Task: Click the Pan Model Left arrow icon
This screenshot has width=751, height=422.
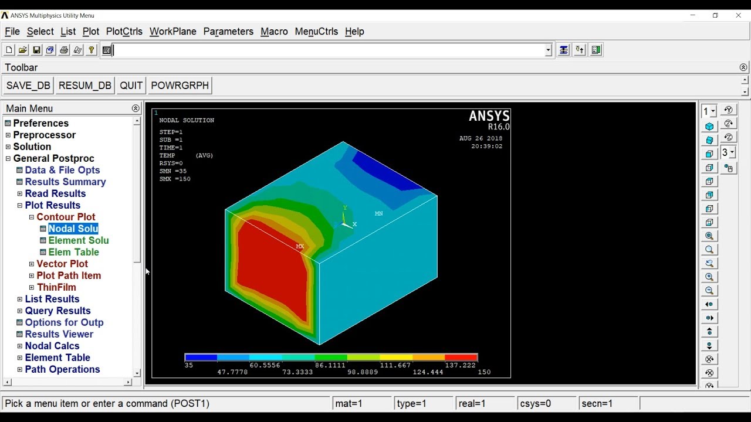Action: 709,305
